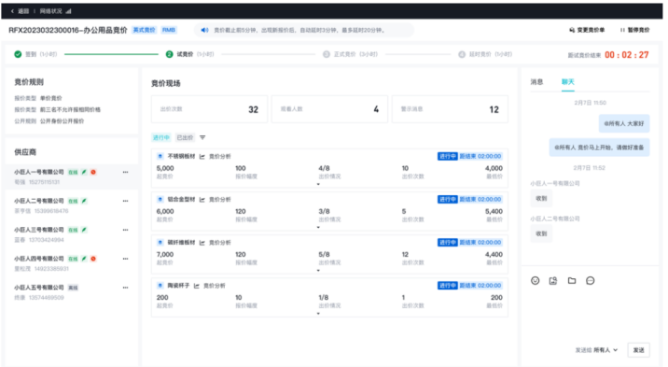Click the 出价次数 32 summary card
The height and width of the screenshot is (367, 668).
pos(209,109)
